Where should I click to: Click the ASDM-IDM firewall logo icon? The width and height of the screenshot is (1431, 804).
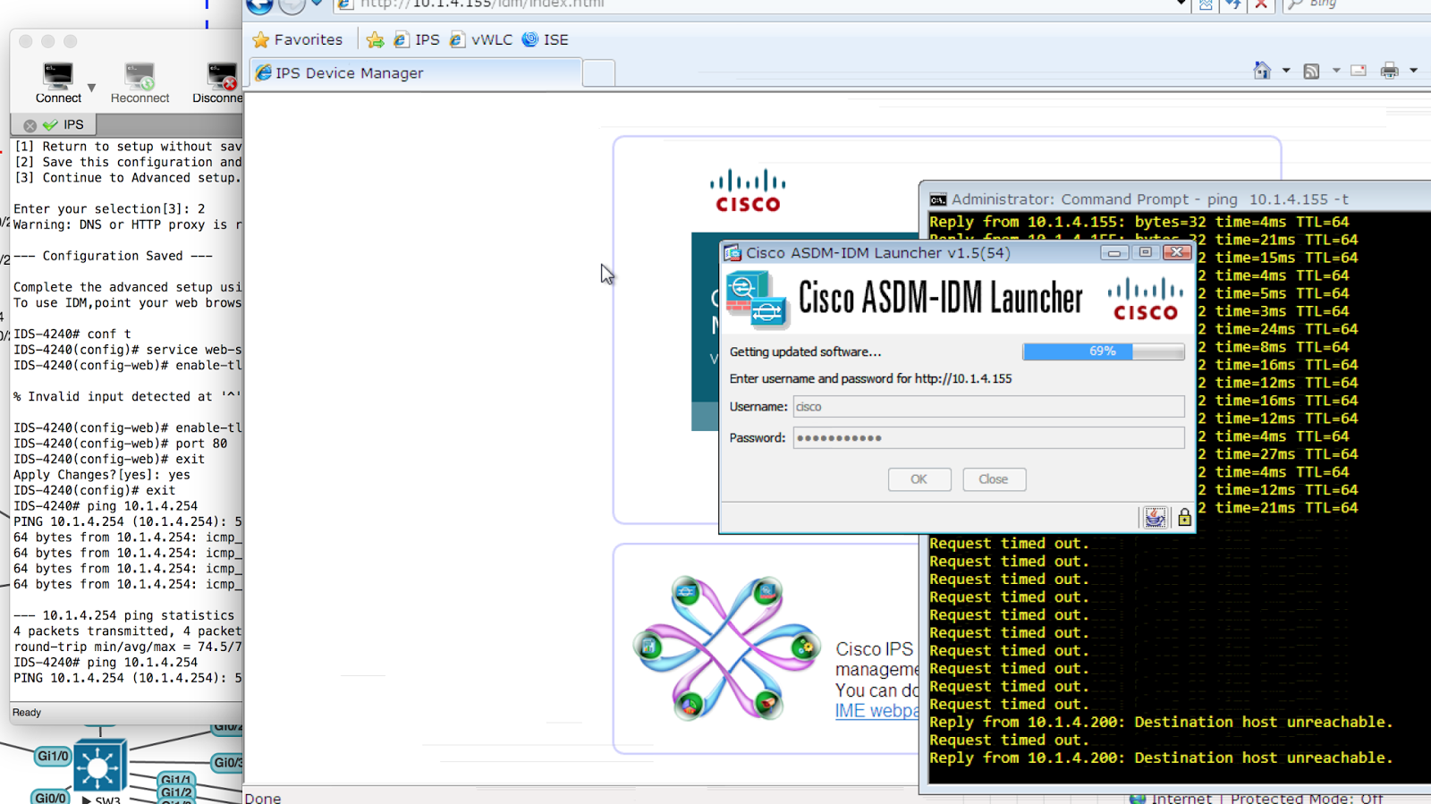click(758, 300)
